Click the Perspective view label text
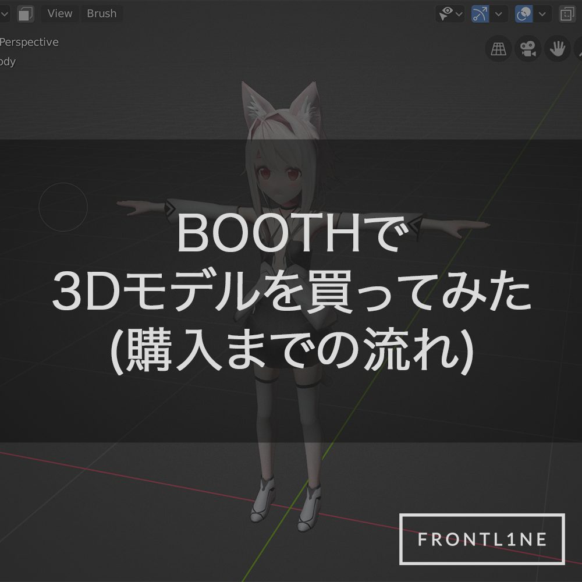 point(29,42)
